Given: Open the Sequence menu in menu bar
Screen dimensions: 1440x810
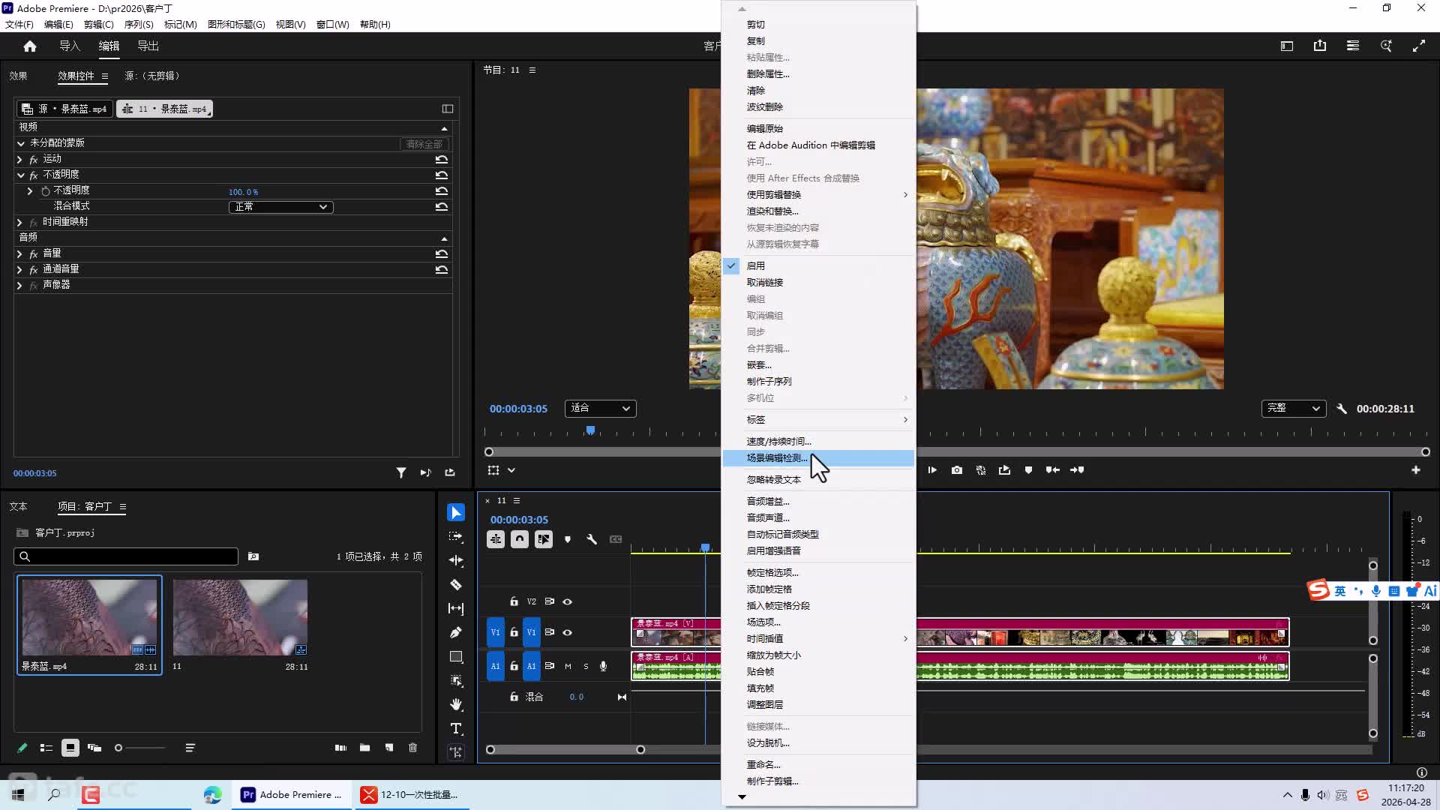Looking at the screenshot, I should click(x=139, y=25).
